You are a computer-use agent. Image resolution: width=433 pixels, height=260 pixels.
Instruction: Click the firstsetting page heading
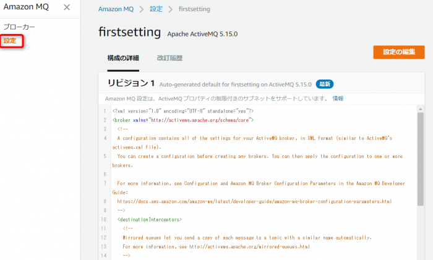click(129, 32)
